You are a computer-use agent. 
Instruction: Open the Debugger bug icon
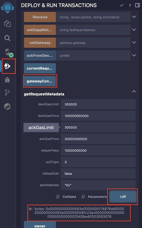click(x=7, y=80)
